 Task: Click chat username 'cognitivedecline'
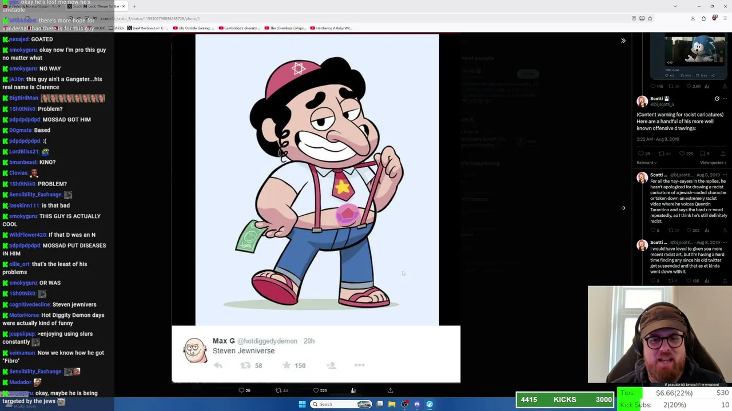(30, 305)
